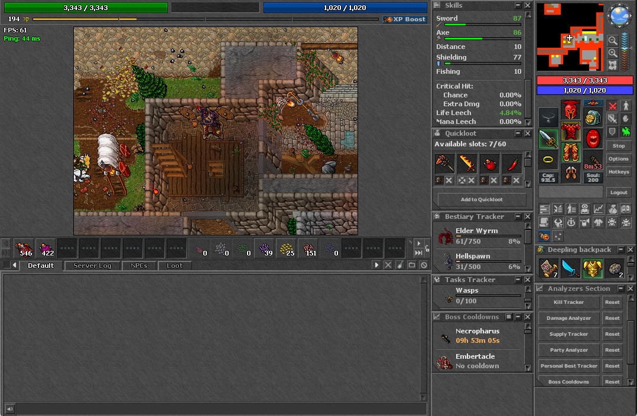Use the health potion showing 546
Viewport: 637px width, 416px height.
click(x=24, y=248)
